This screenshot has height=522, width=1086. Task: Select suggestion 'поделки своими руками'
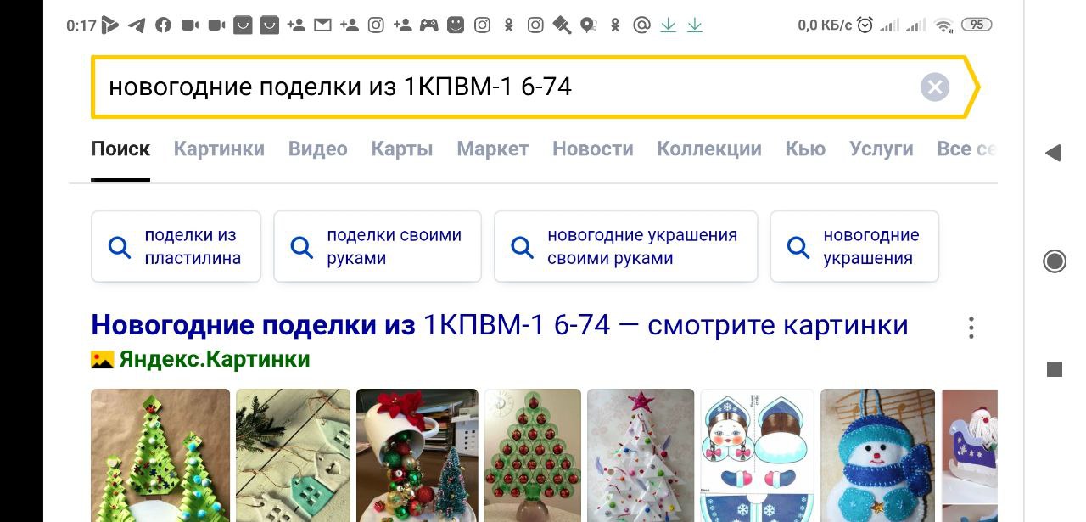378,246
